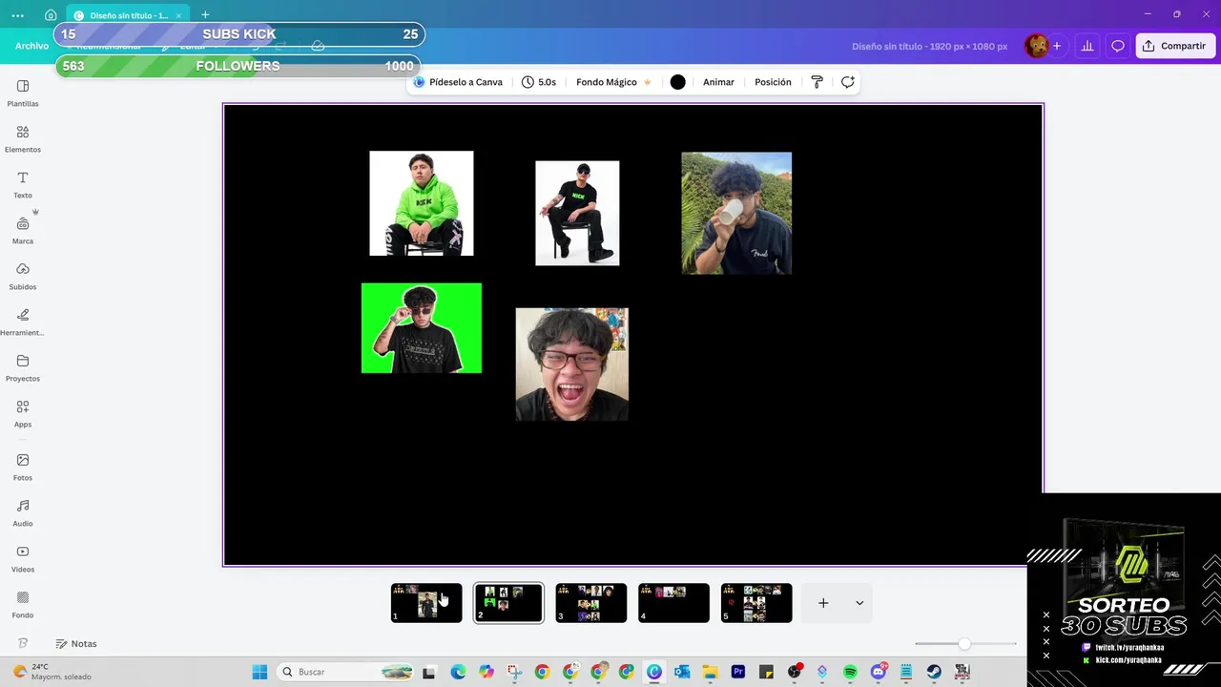
Task: Open the Videos panel
Action: (23, 558)
